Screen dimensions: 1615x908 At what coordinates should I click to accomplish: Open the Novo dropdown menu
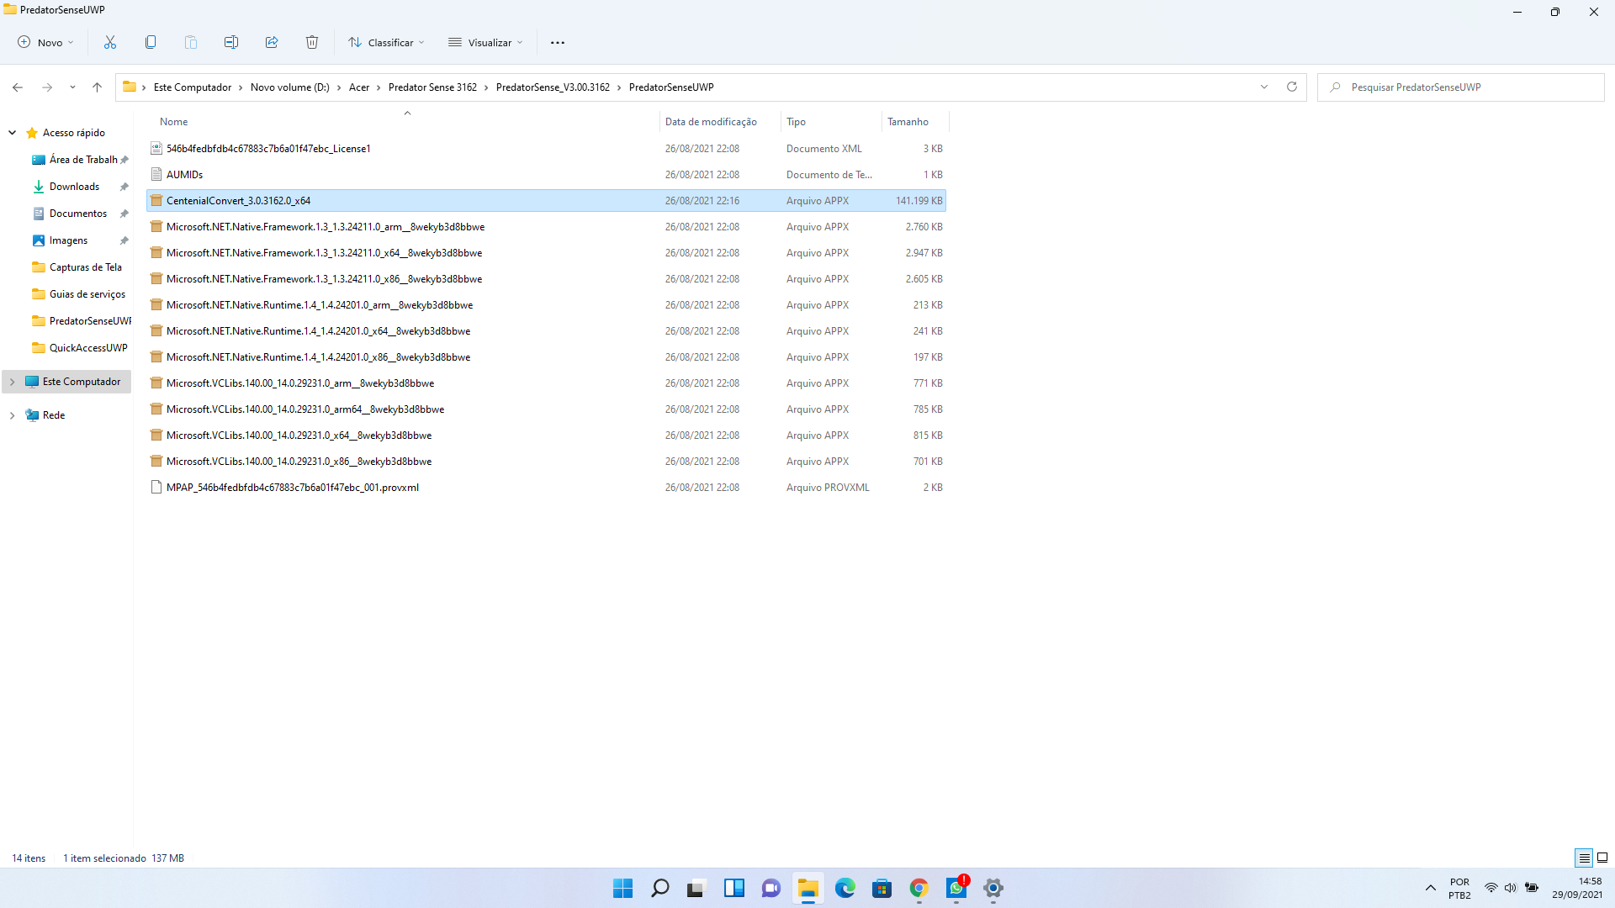click(x=46, y=42)
